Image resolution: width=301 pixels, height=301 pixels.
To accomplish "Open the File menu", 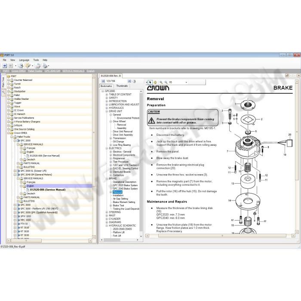I will point(5,60).
